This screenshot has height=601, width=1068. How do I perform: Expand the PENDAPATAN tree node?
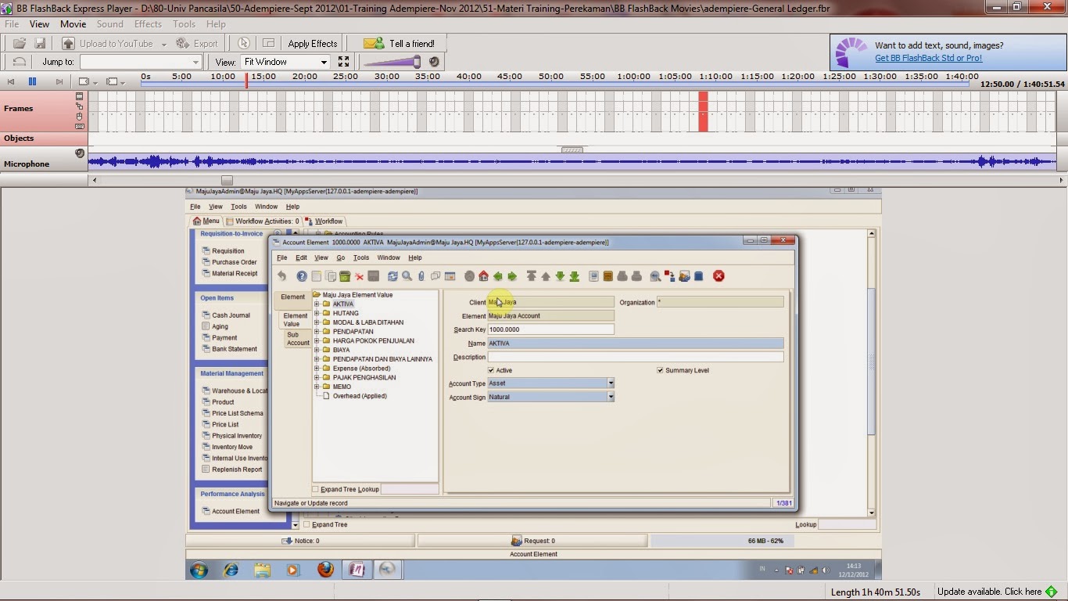(x=317, y=331)
